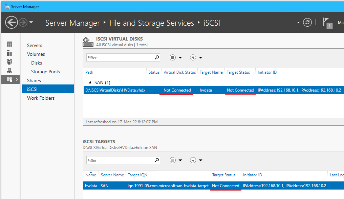Select the hvdata row in iSCSI Targets
Viewport: 344px width, 199px height.
[213, 185]
